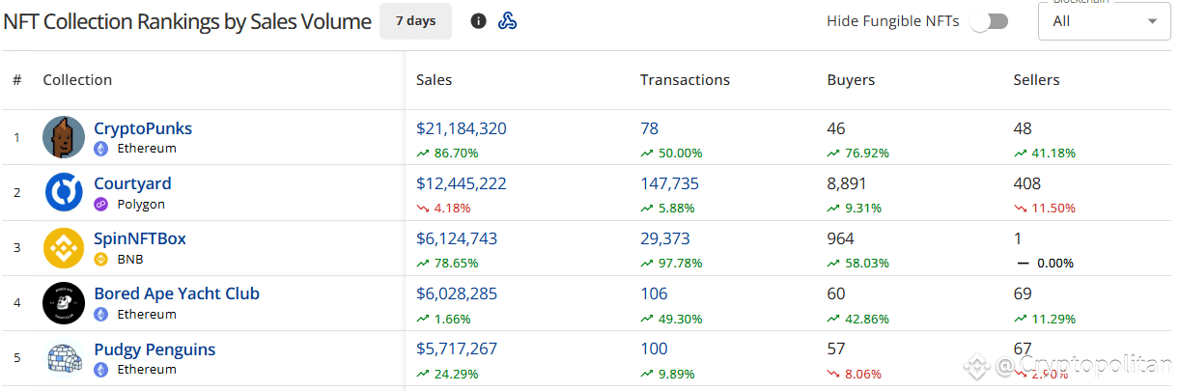Click Courtyard sales change 4.18%
The height and width of the screenshot is (391, 1180).
pos(444,208)
